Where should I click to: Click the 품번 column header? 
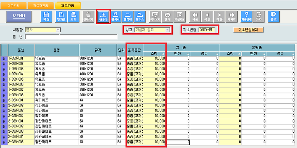(x=21, y=50)
